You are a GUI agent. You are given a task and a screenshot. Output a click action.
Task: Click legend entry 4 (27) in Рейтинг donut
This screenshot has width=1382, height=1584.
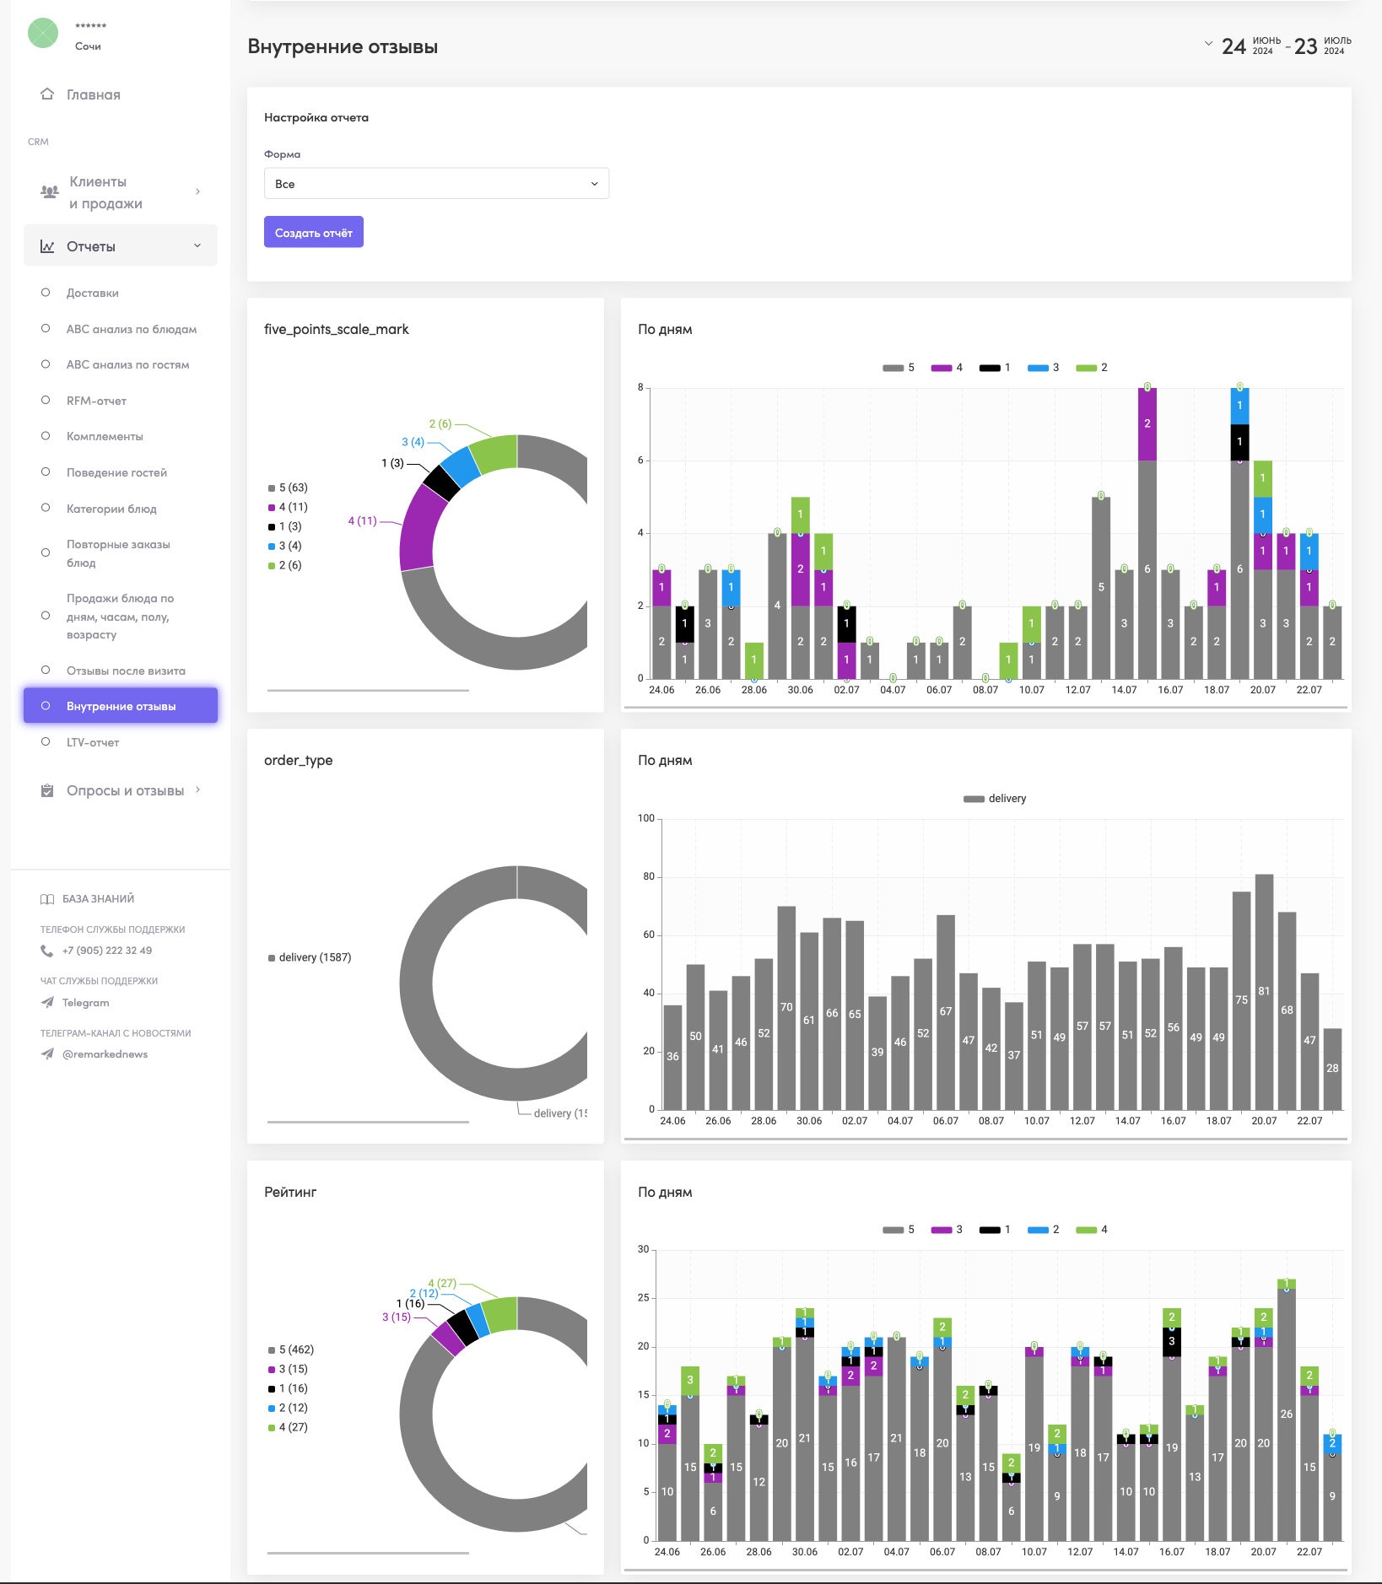pos(288,1427)
